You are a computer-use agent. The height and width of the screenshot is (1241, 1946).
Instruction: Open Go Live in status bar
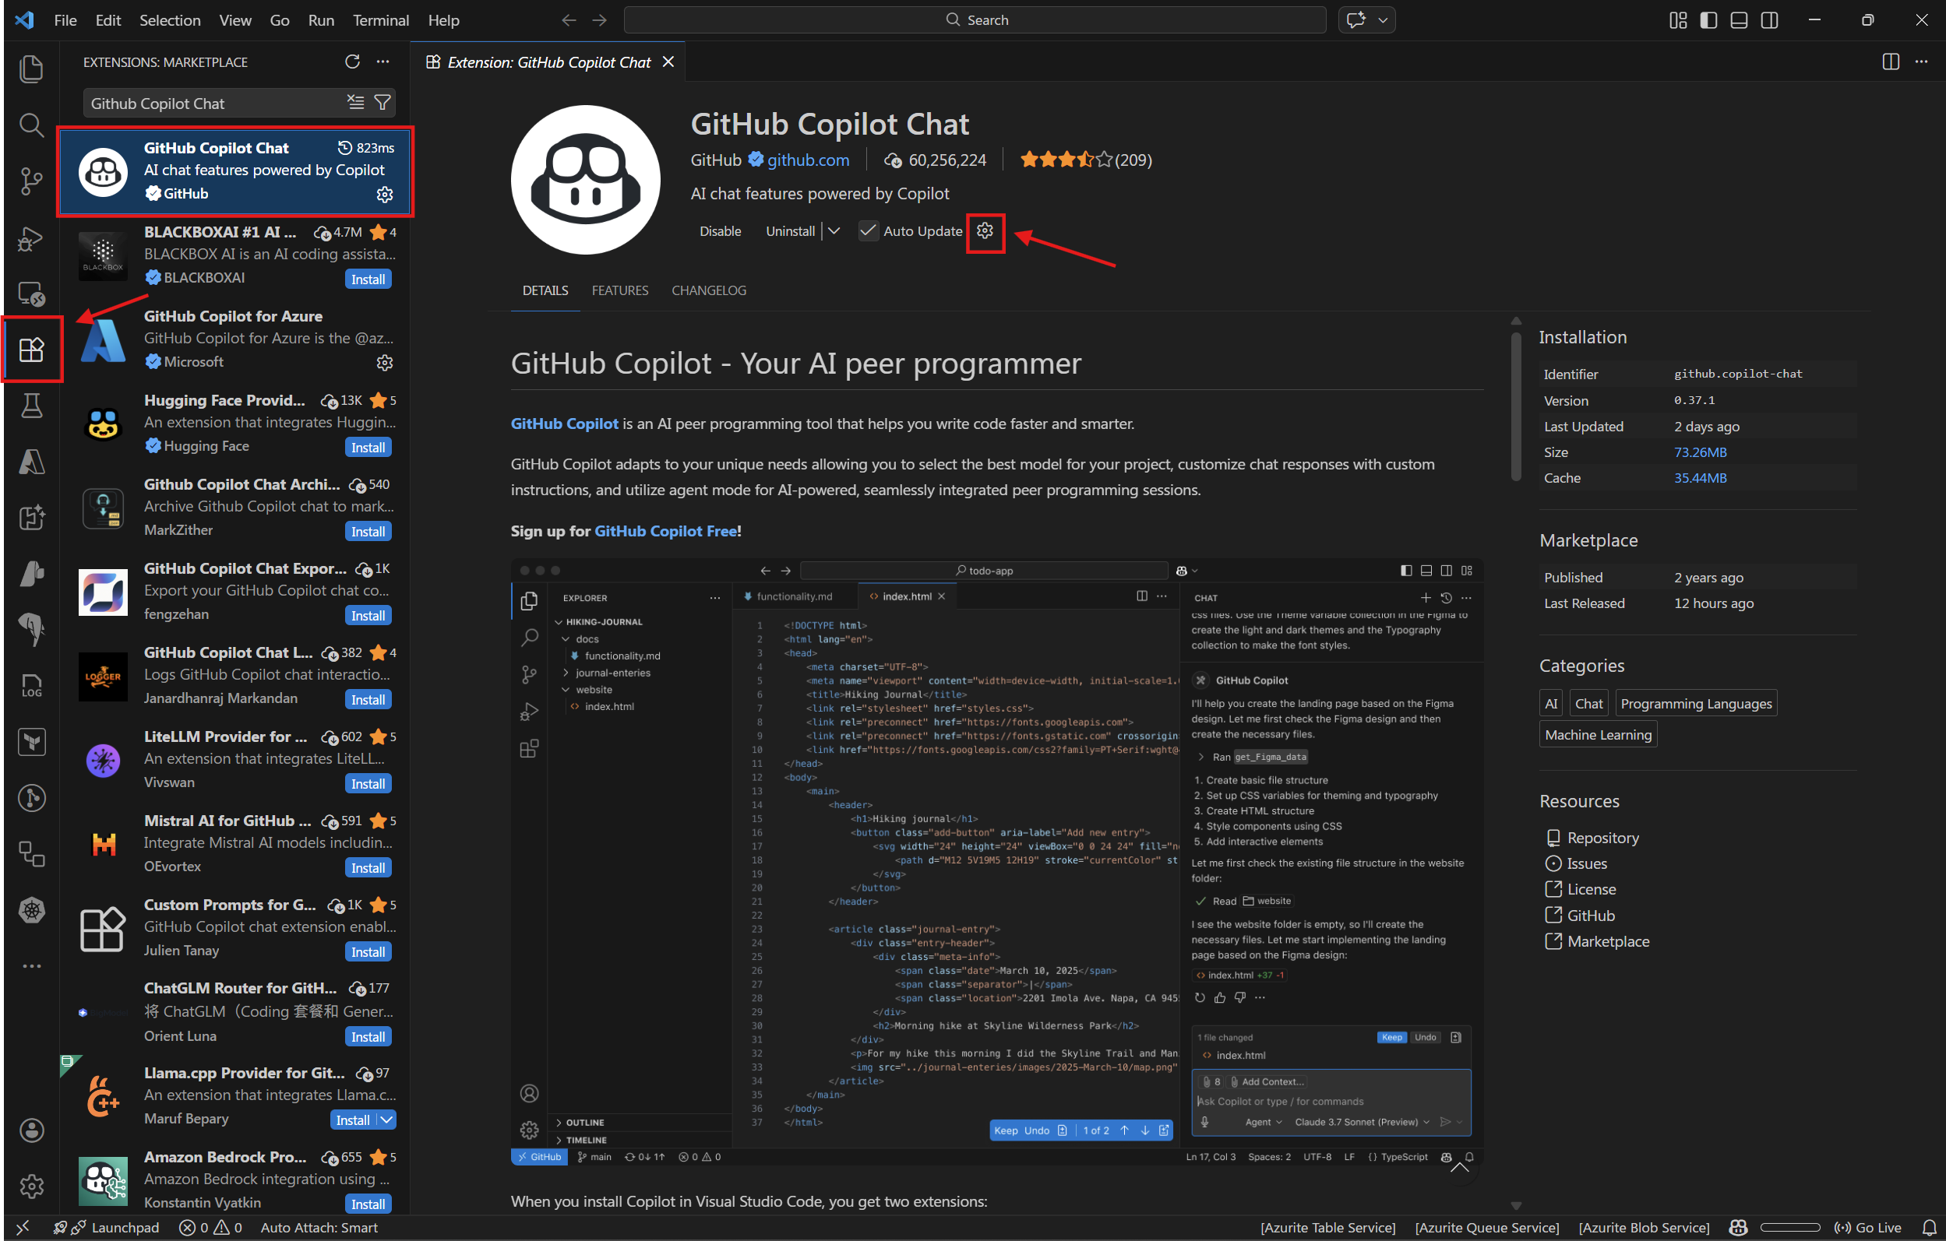tap(1867, 1227)
